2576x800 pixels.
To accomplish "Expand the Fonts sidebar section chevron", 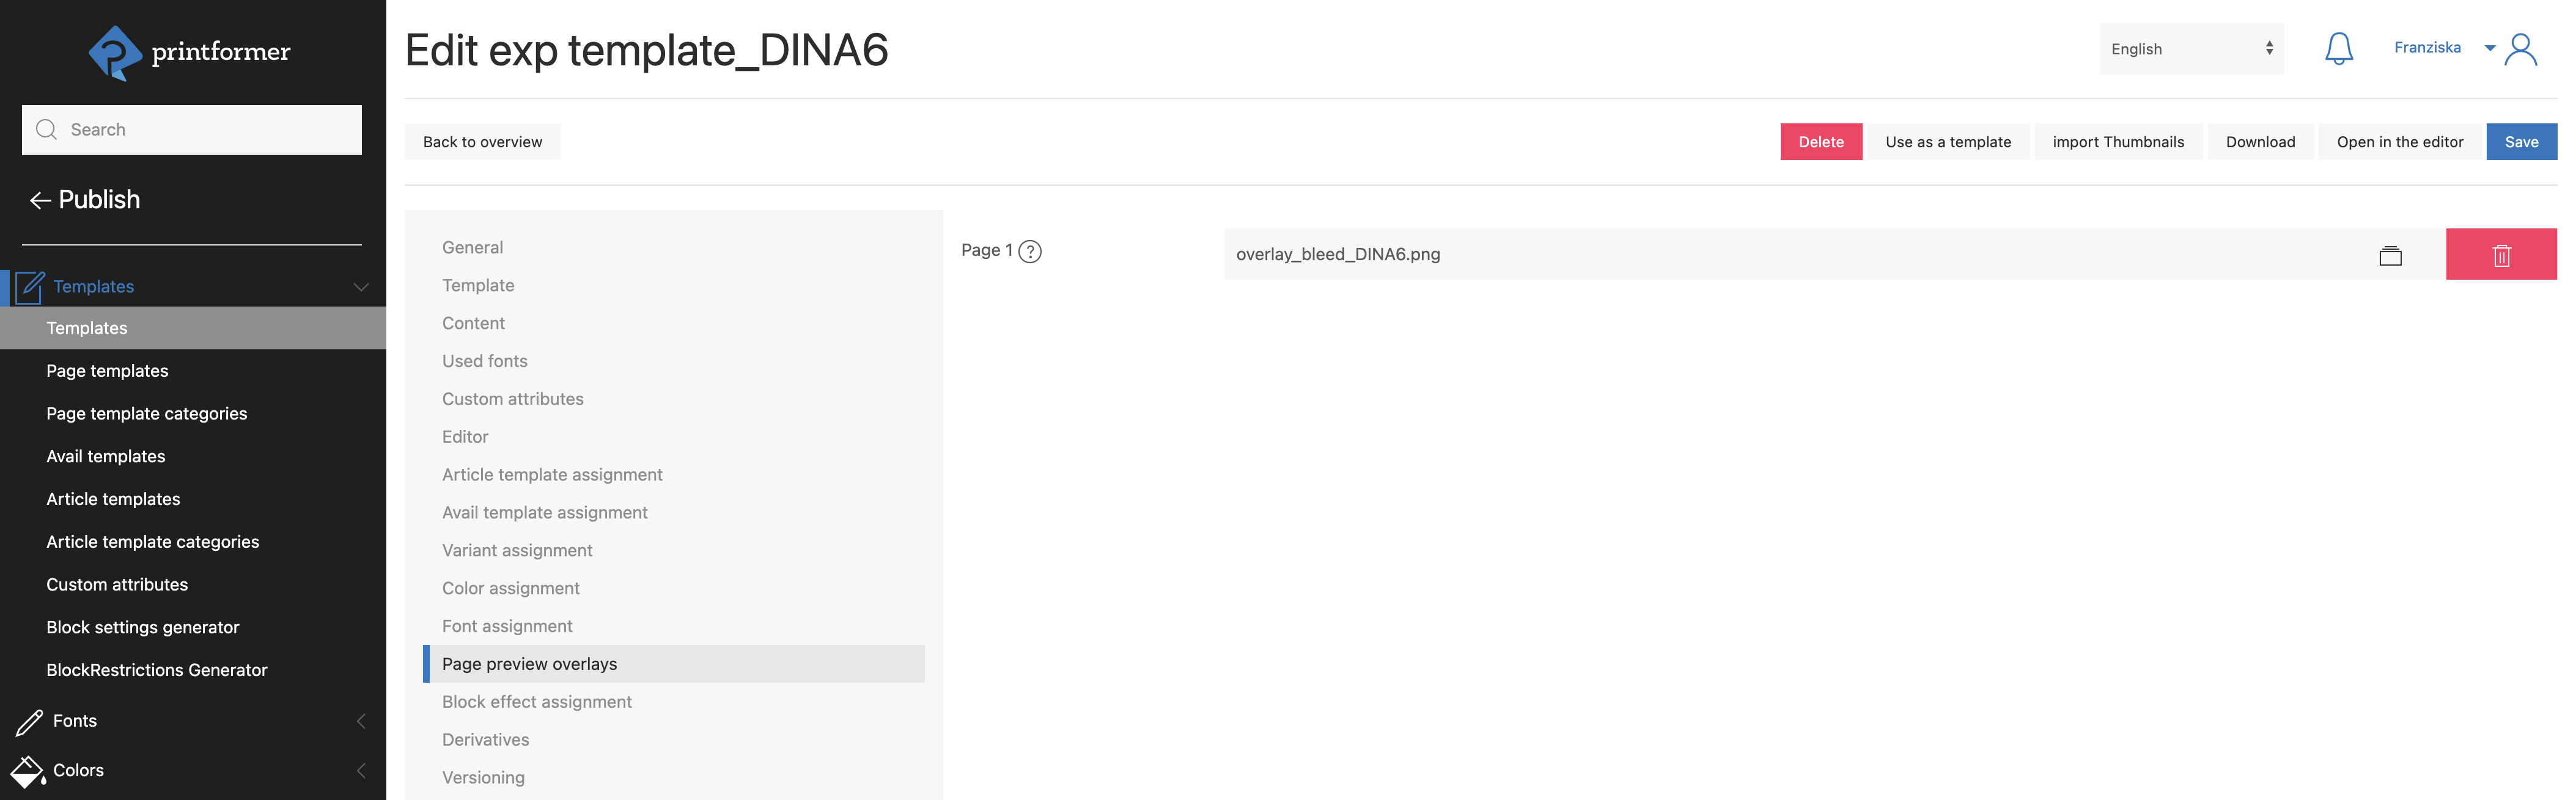I will tap(361, 721).
